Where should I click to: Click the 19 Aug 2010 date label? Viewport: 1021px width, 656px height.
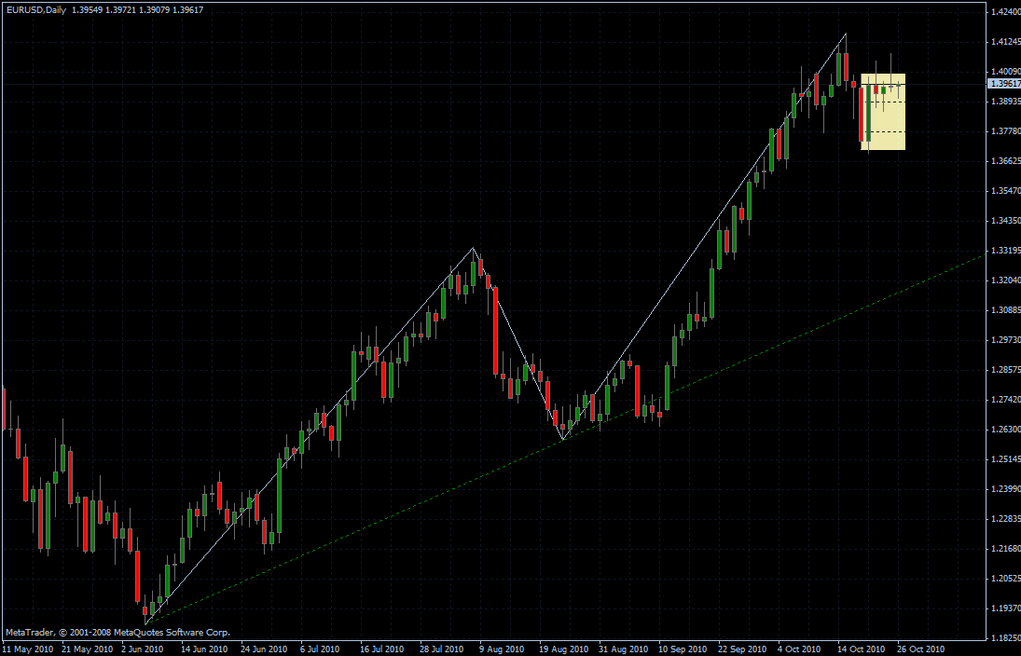563,649
